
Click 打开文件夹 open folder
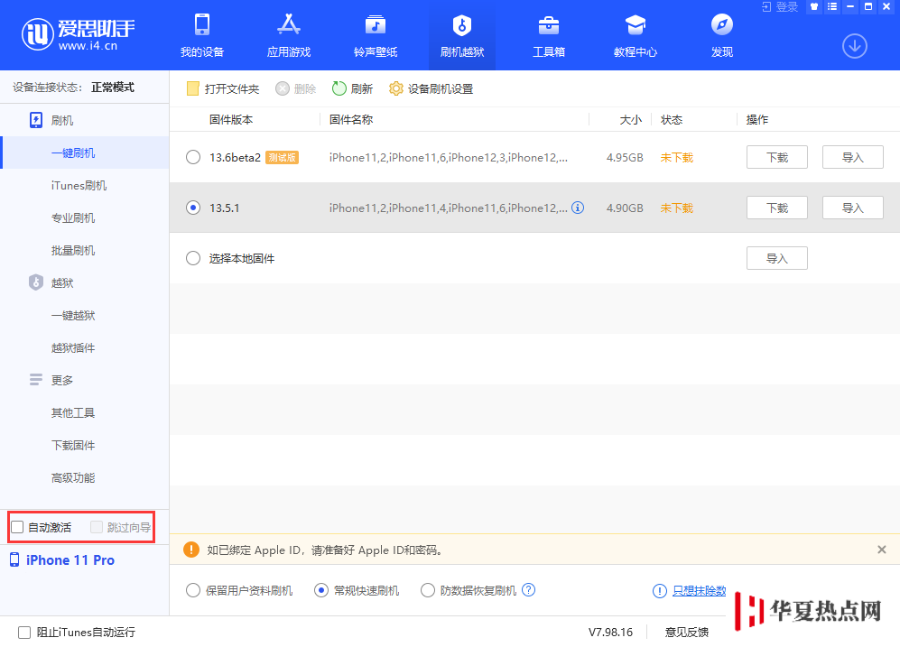point(223,89)
